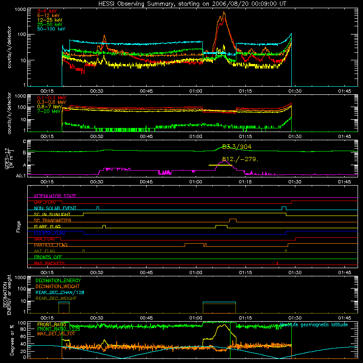Viewport: 363px width, 363px height.
Task: Click the 7-20 MeV legend label
Action: 48,111
